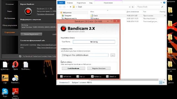Open the Skype desktop shortcut
Screen dimensions: 177x99
click(x=5, y=93)
